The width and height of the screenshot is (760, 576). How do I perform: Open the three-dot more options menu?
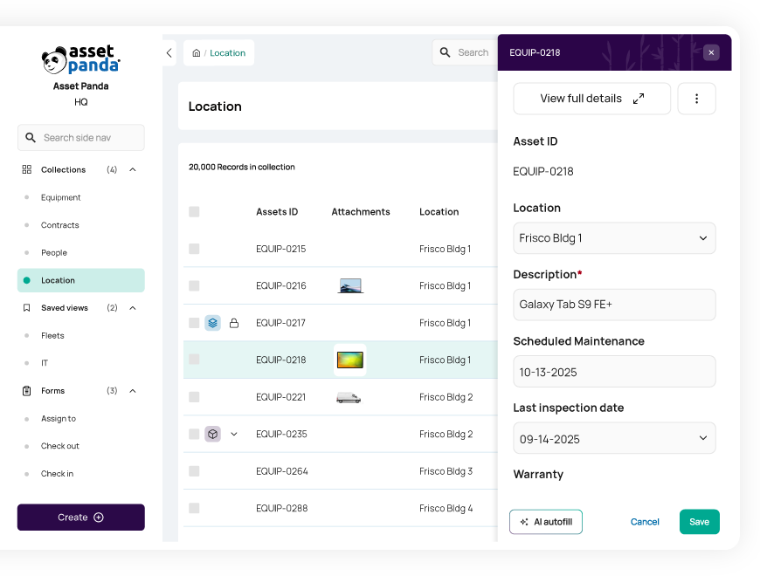click(x=696, y=99)
